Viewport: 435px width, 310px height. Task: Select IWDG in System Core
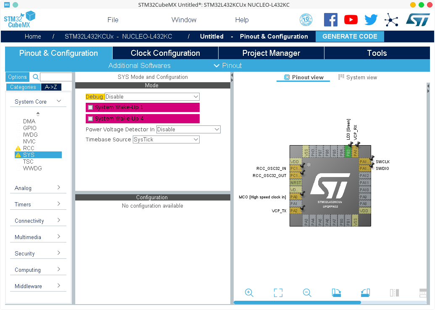(30, 135)
